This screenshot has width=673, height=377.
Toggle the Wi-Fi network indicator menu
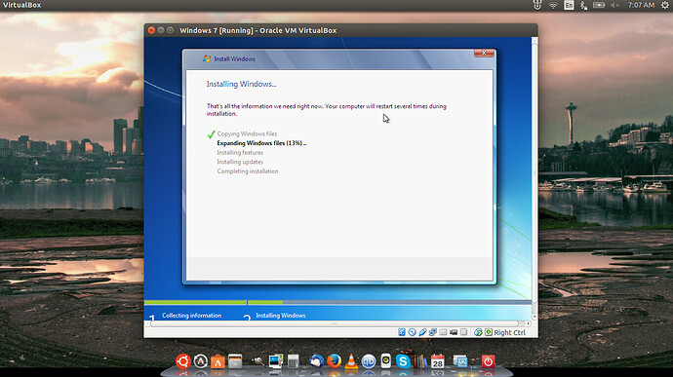click(x=553, y=5)
